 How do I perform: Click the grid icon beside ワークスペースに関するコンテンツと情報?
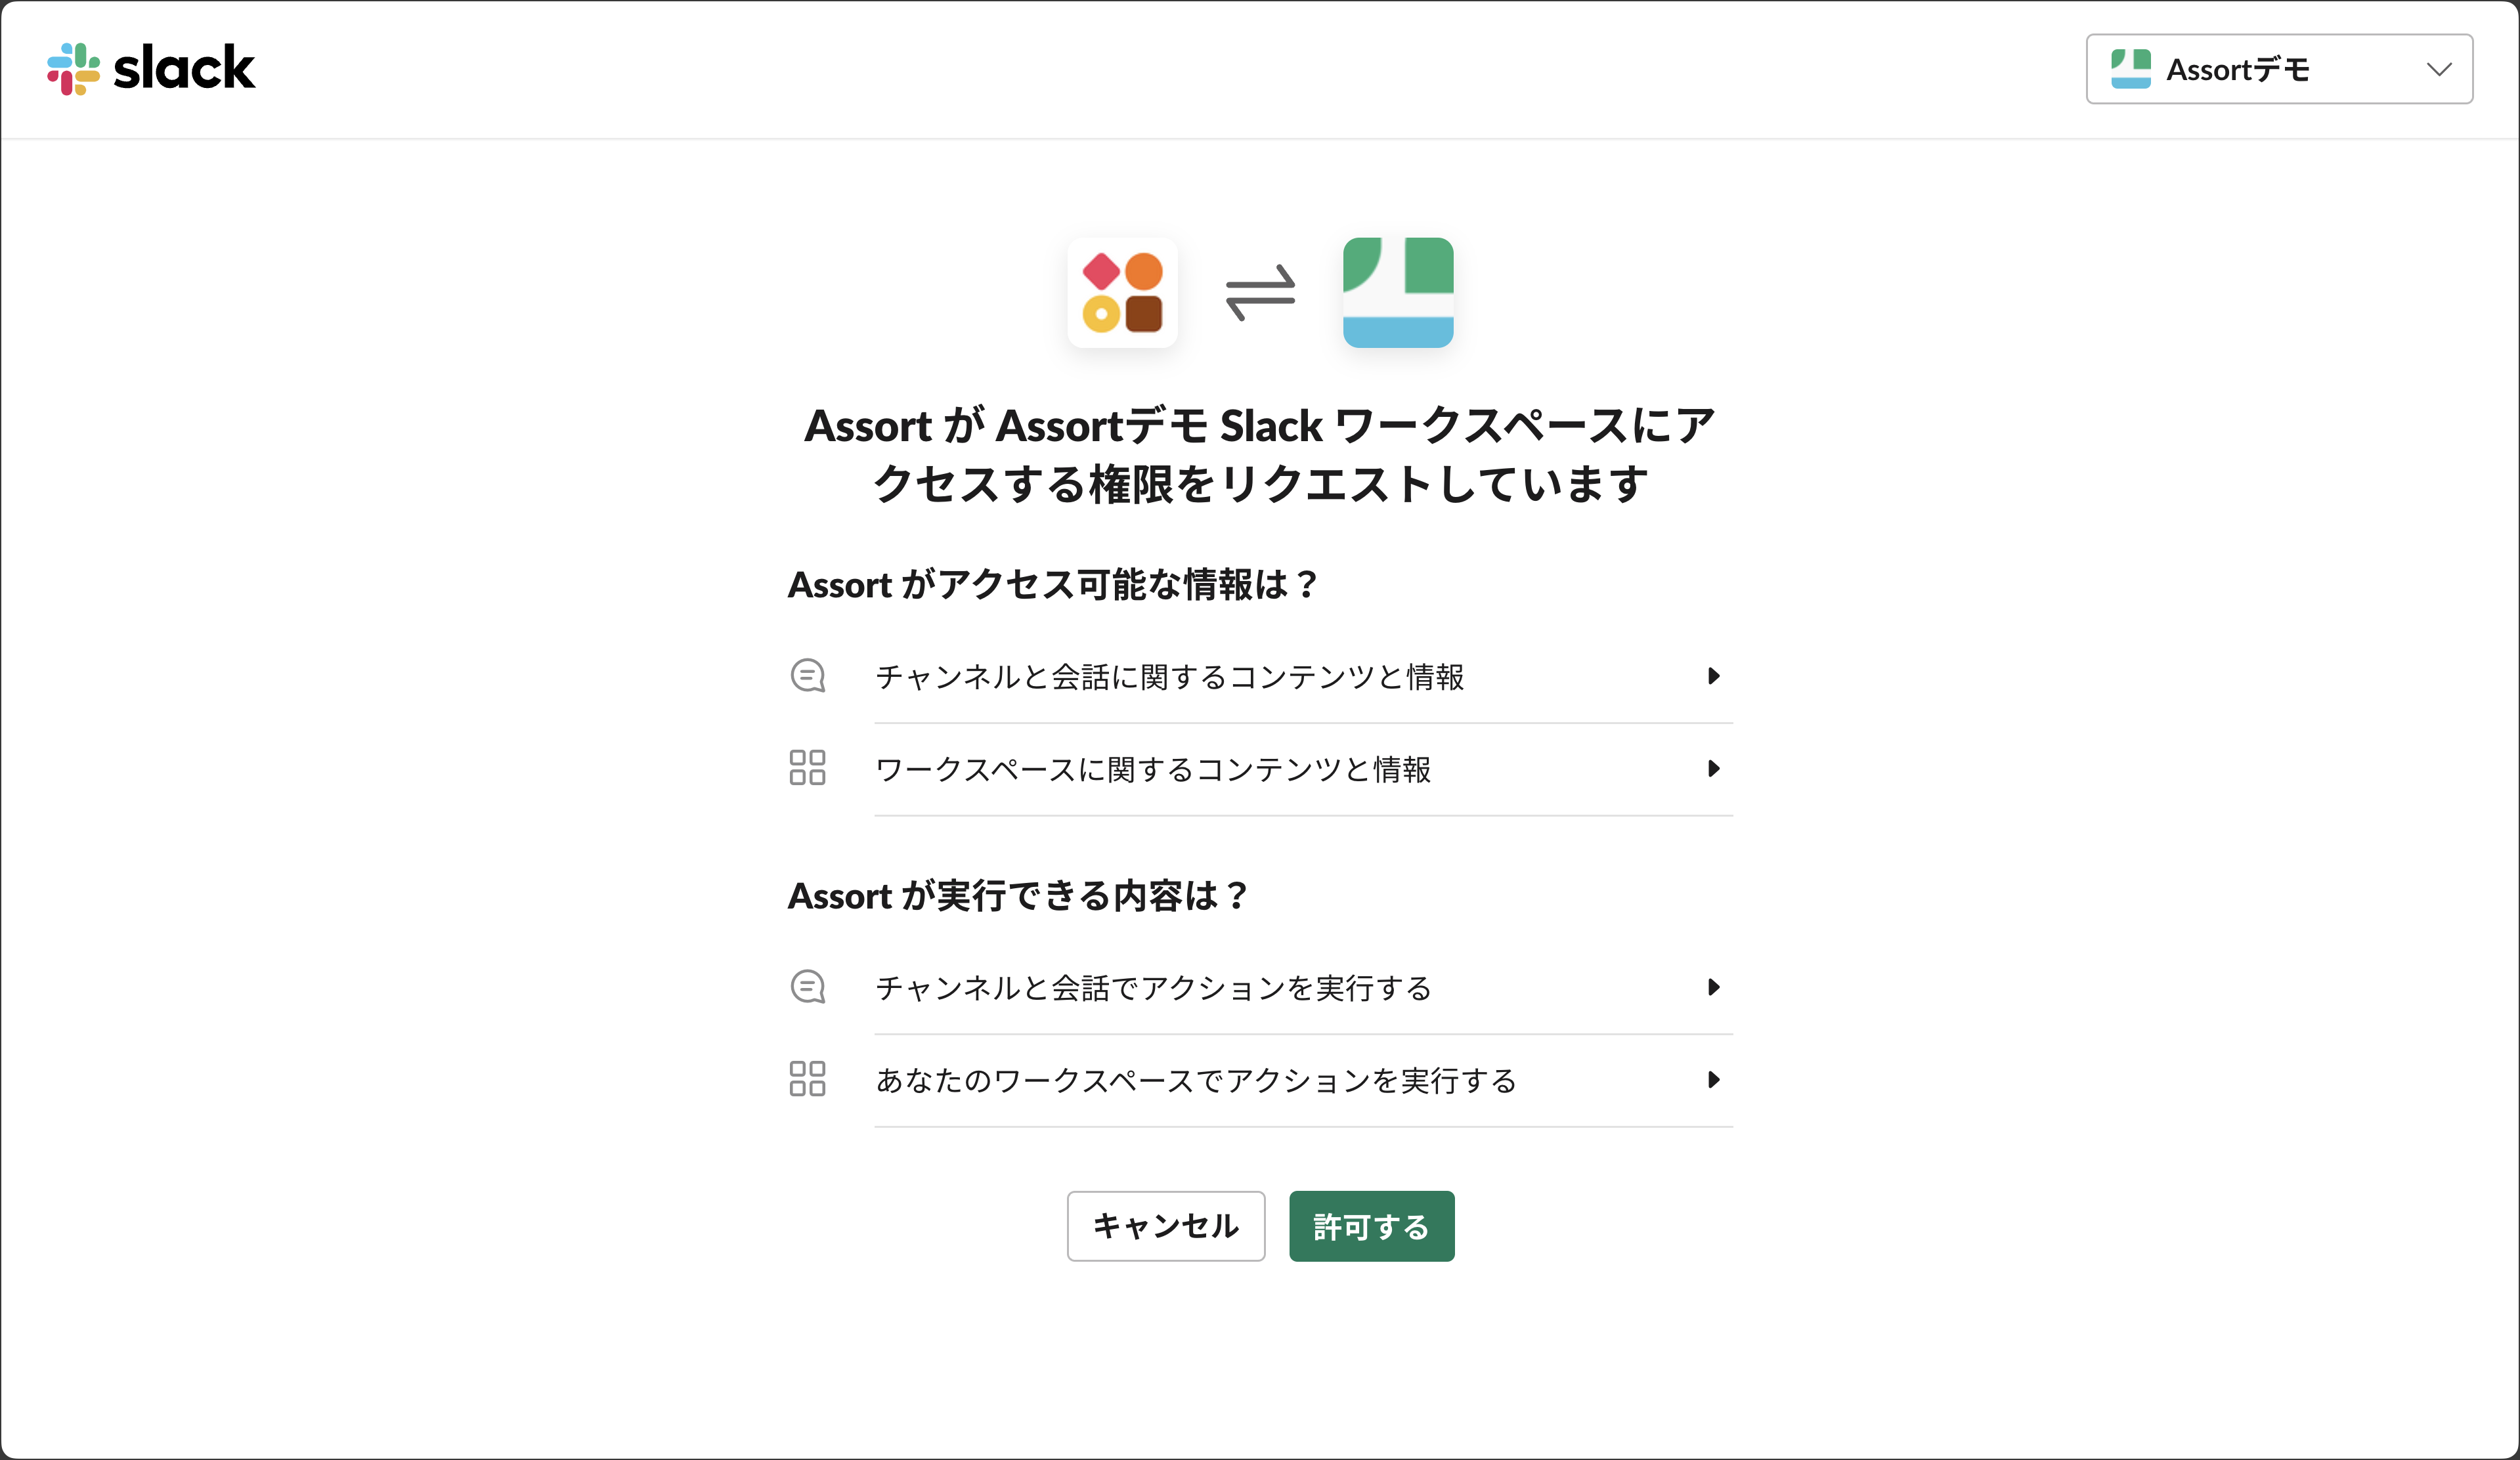point(807,768)
